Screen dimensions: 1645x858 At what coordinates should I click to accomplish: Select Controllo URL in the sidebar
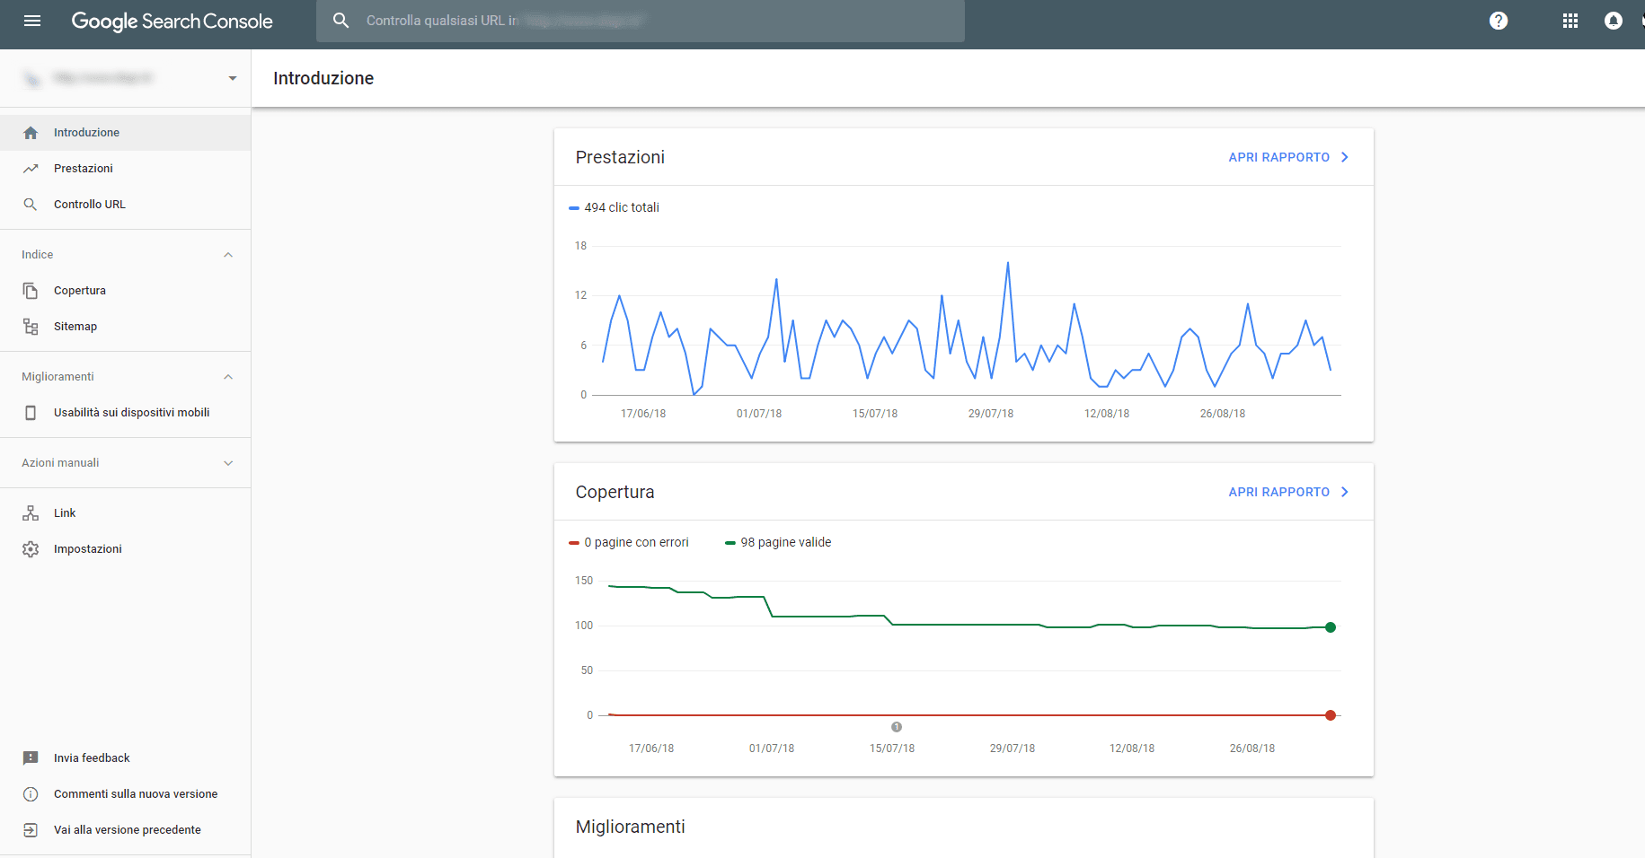click(90, 205)
